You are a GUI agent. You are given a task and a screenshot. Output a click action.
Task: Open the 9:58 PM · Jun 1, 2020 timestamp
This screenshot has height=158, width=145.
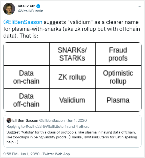21,154
